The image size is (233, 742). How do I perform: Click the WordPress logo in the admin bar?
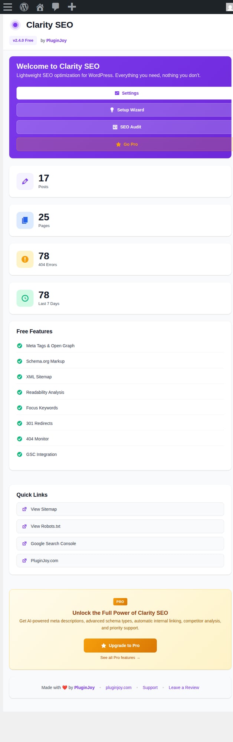pyautogui.click(x=24, y=7)
